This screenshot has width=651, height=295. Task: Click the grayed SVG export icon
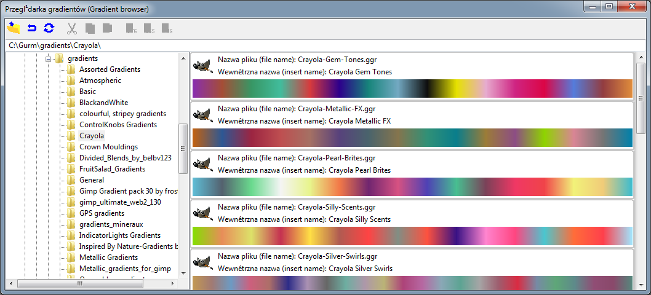(x=131, y=28)
